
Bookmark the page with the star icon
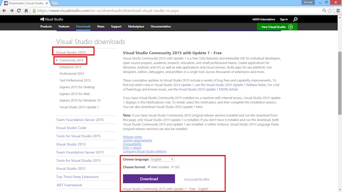coord(330,11)
